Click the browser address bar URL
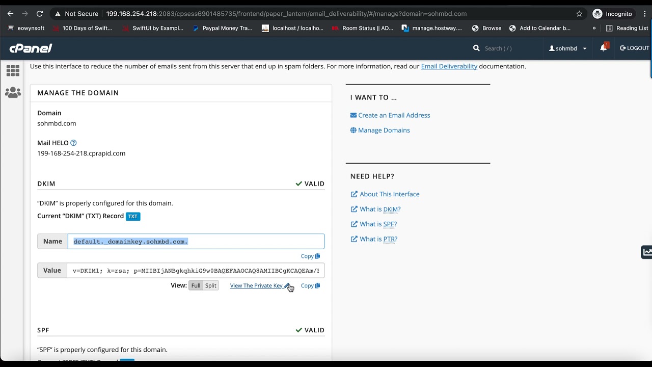This screenshot has height=367, width=652. click(286, 14)
